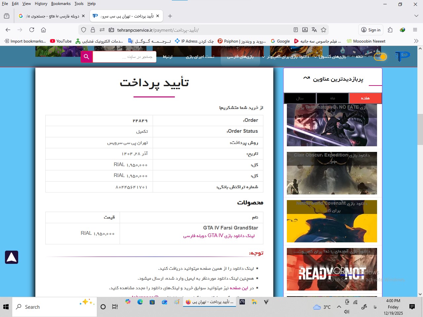This screenshot has height=317, width=423.
Task: Reload the current page
Action: pyautogui.click(x=32, y=30)
